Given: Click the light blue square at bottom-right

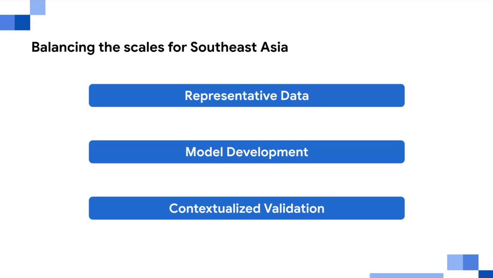Looking at the screenshot, I should [455, 262].
